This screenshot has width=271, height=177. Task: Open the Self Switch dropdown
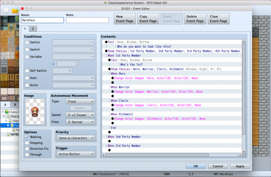click(62, 71)
